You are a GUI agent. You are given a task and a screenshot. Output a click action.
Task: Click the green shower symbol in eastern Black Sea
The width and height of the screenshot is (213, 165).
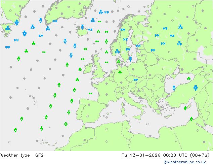point(189,78)
